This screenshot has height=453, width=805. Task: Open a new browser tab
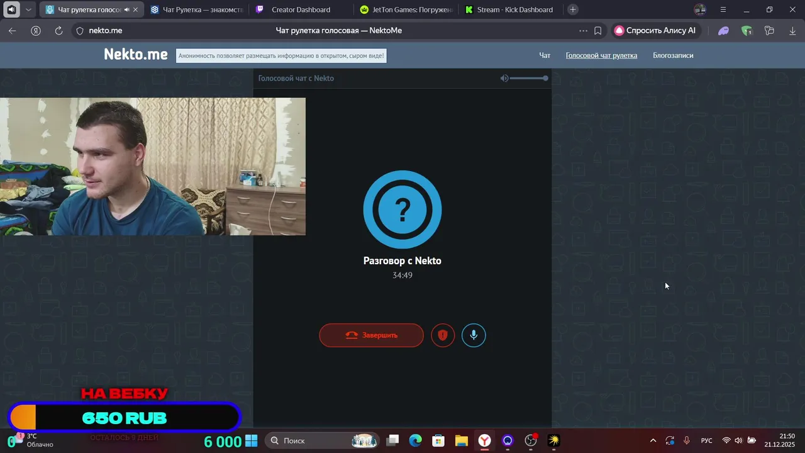(572, 9)
